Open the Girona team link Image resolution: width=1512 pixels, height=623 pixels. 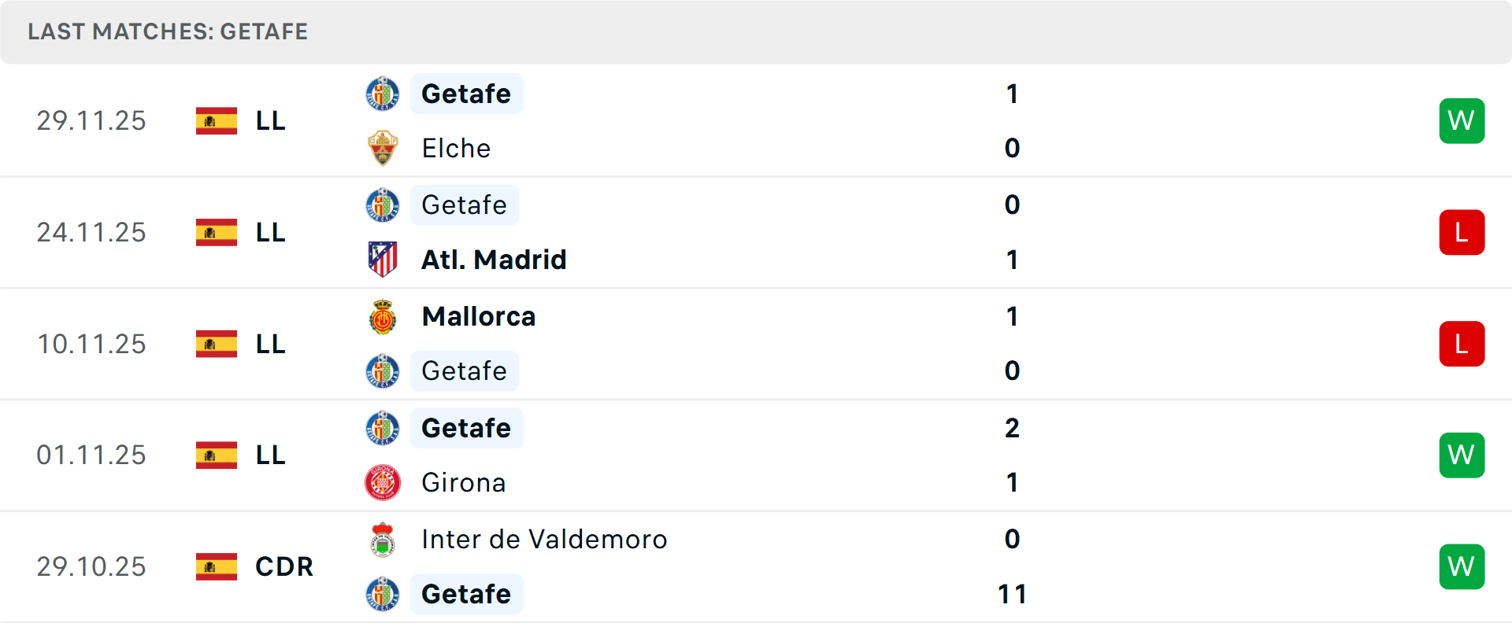click(x=464, y=482)
